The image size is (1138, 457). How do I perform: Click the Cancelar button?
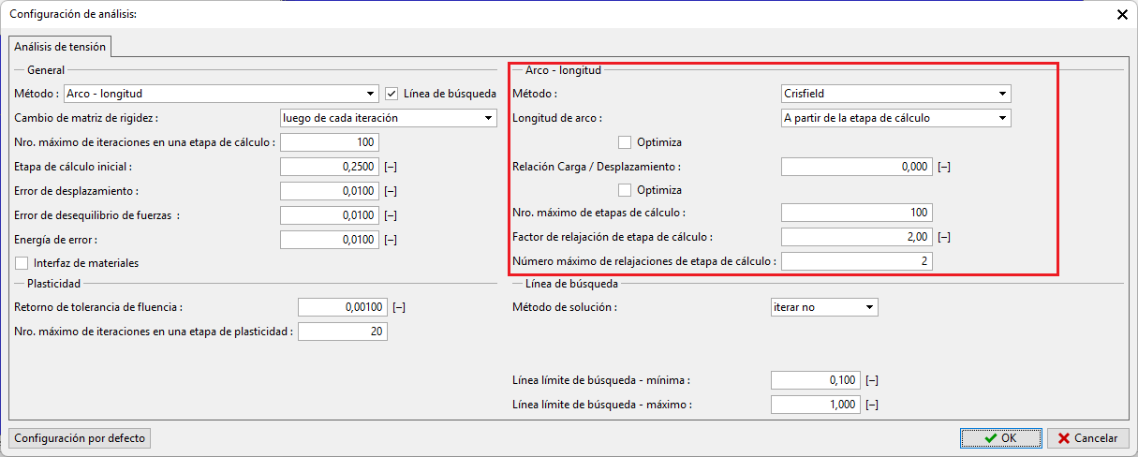(1087, 437)
